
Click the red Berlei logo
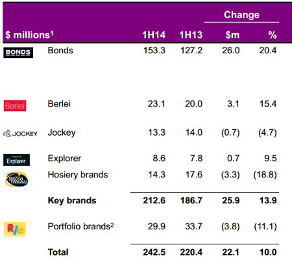pos(15,106)
